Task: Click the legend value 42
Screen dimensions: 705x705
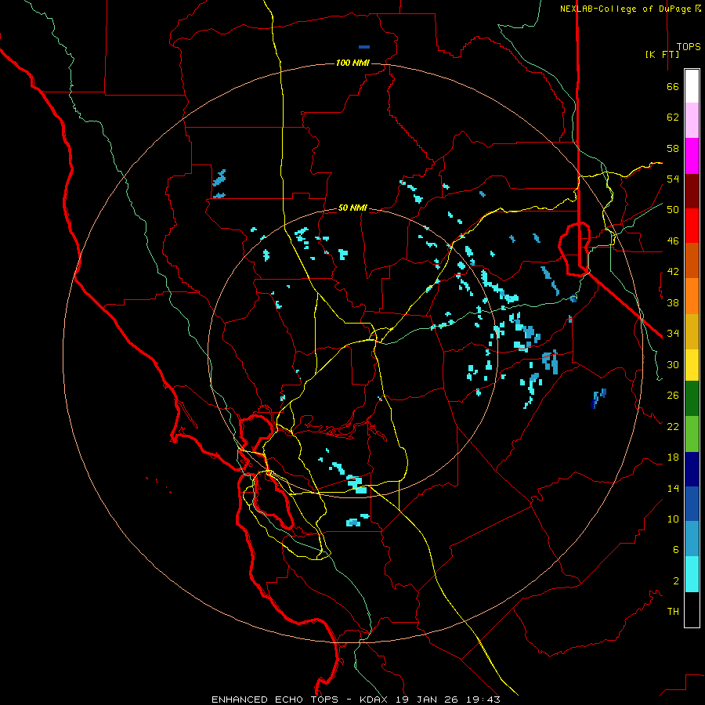Action: [x=673, y=272]
